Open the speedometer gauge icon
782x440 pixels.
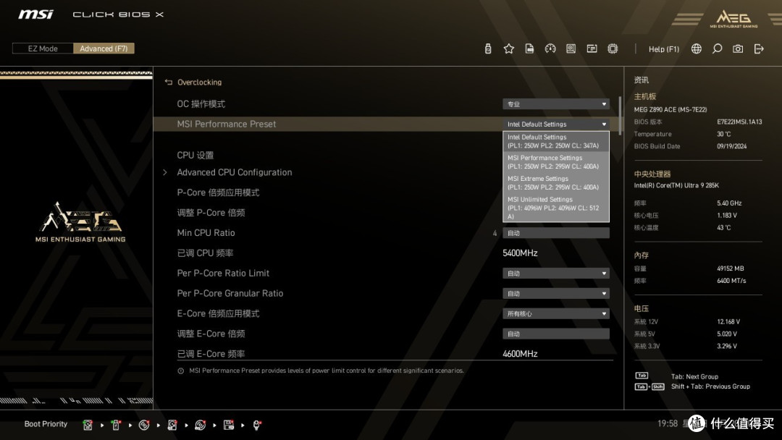(550, 48)
